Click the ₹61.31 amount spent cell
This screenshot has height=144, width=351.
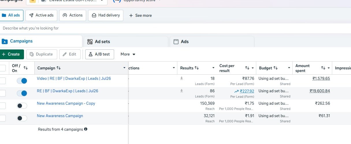tap(324, 116)
